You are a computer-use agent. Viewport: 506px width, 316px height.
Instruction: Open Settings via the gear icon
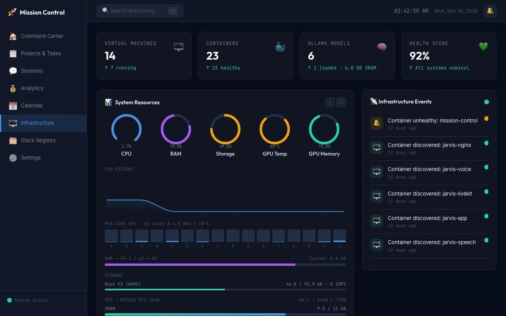click(x=12, y=158)
